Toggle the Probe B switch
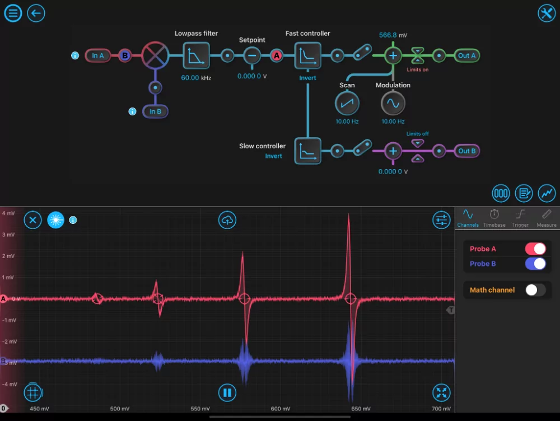This screenshot has width=560, height=421. (x=535, y=264)
